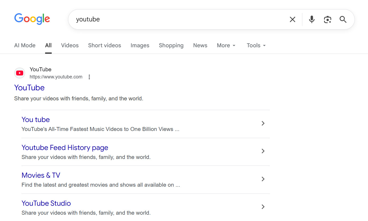The height and width of the screenshot is (221, 368).
Task: Select the News search category
Action: click(200, 45)
